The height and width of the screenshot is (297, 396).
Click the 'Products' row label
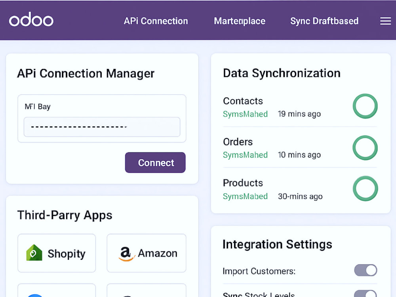click(x=243, y=183)
